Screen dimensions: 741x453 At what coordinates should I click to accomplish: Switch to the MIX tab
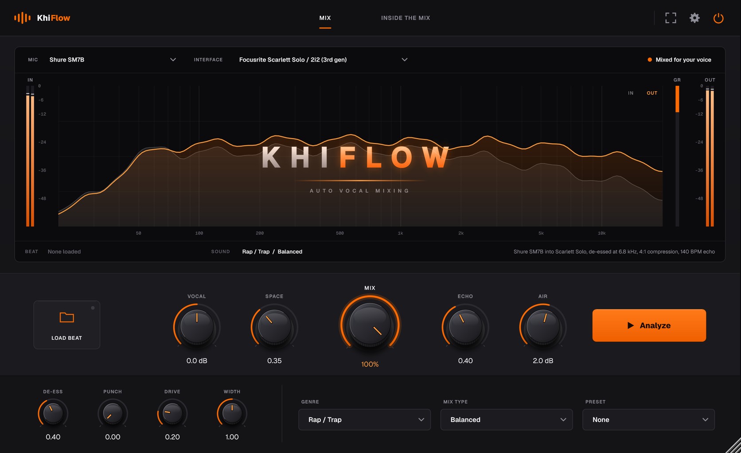click(325, 18)
